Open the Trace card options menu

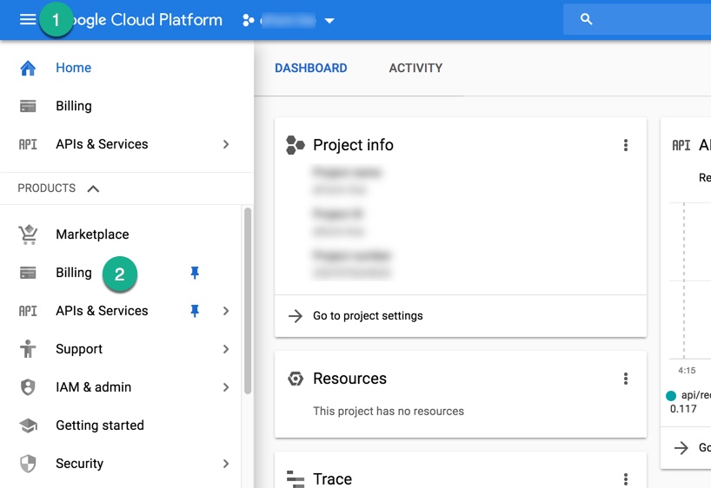point(626,479)
